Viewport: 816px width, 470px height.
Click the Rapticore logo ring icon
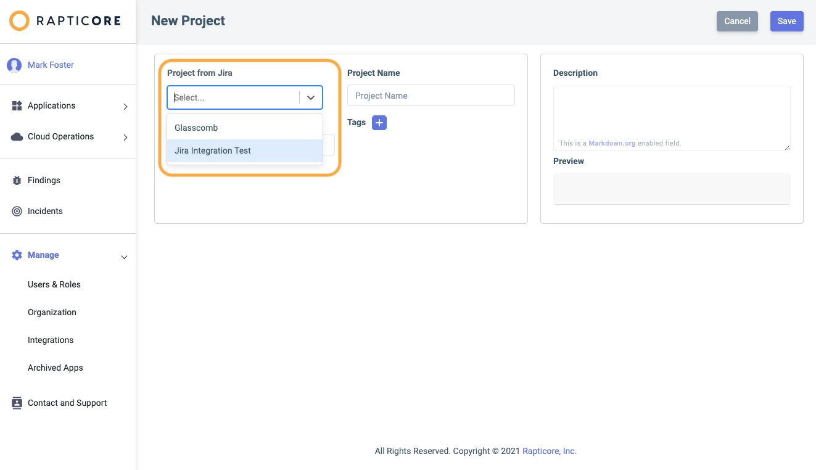click(x=19, y=21)
